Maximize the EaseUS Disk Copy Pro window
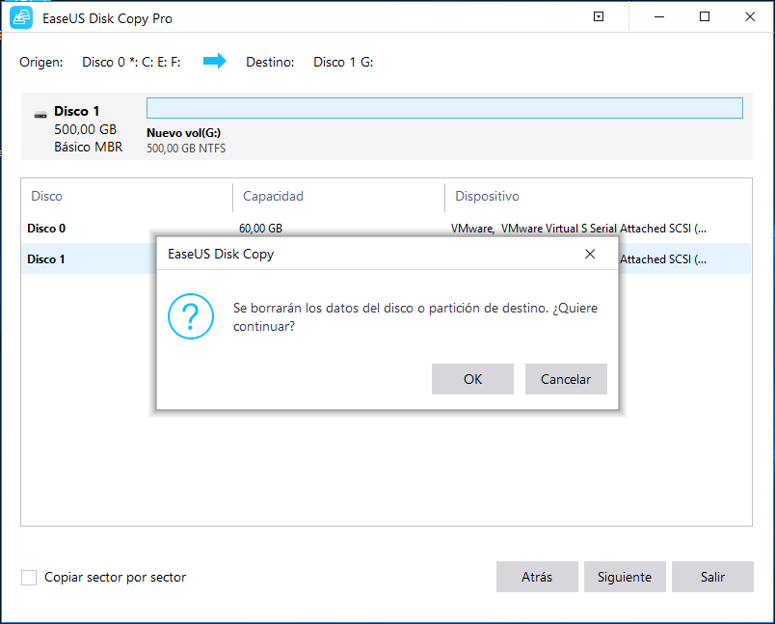The image size is (775, 624). (x=705, y=16)
